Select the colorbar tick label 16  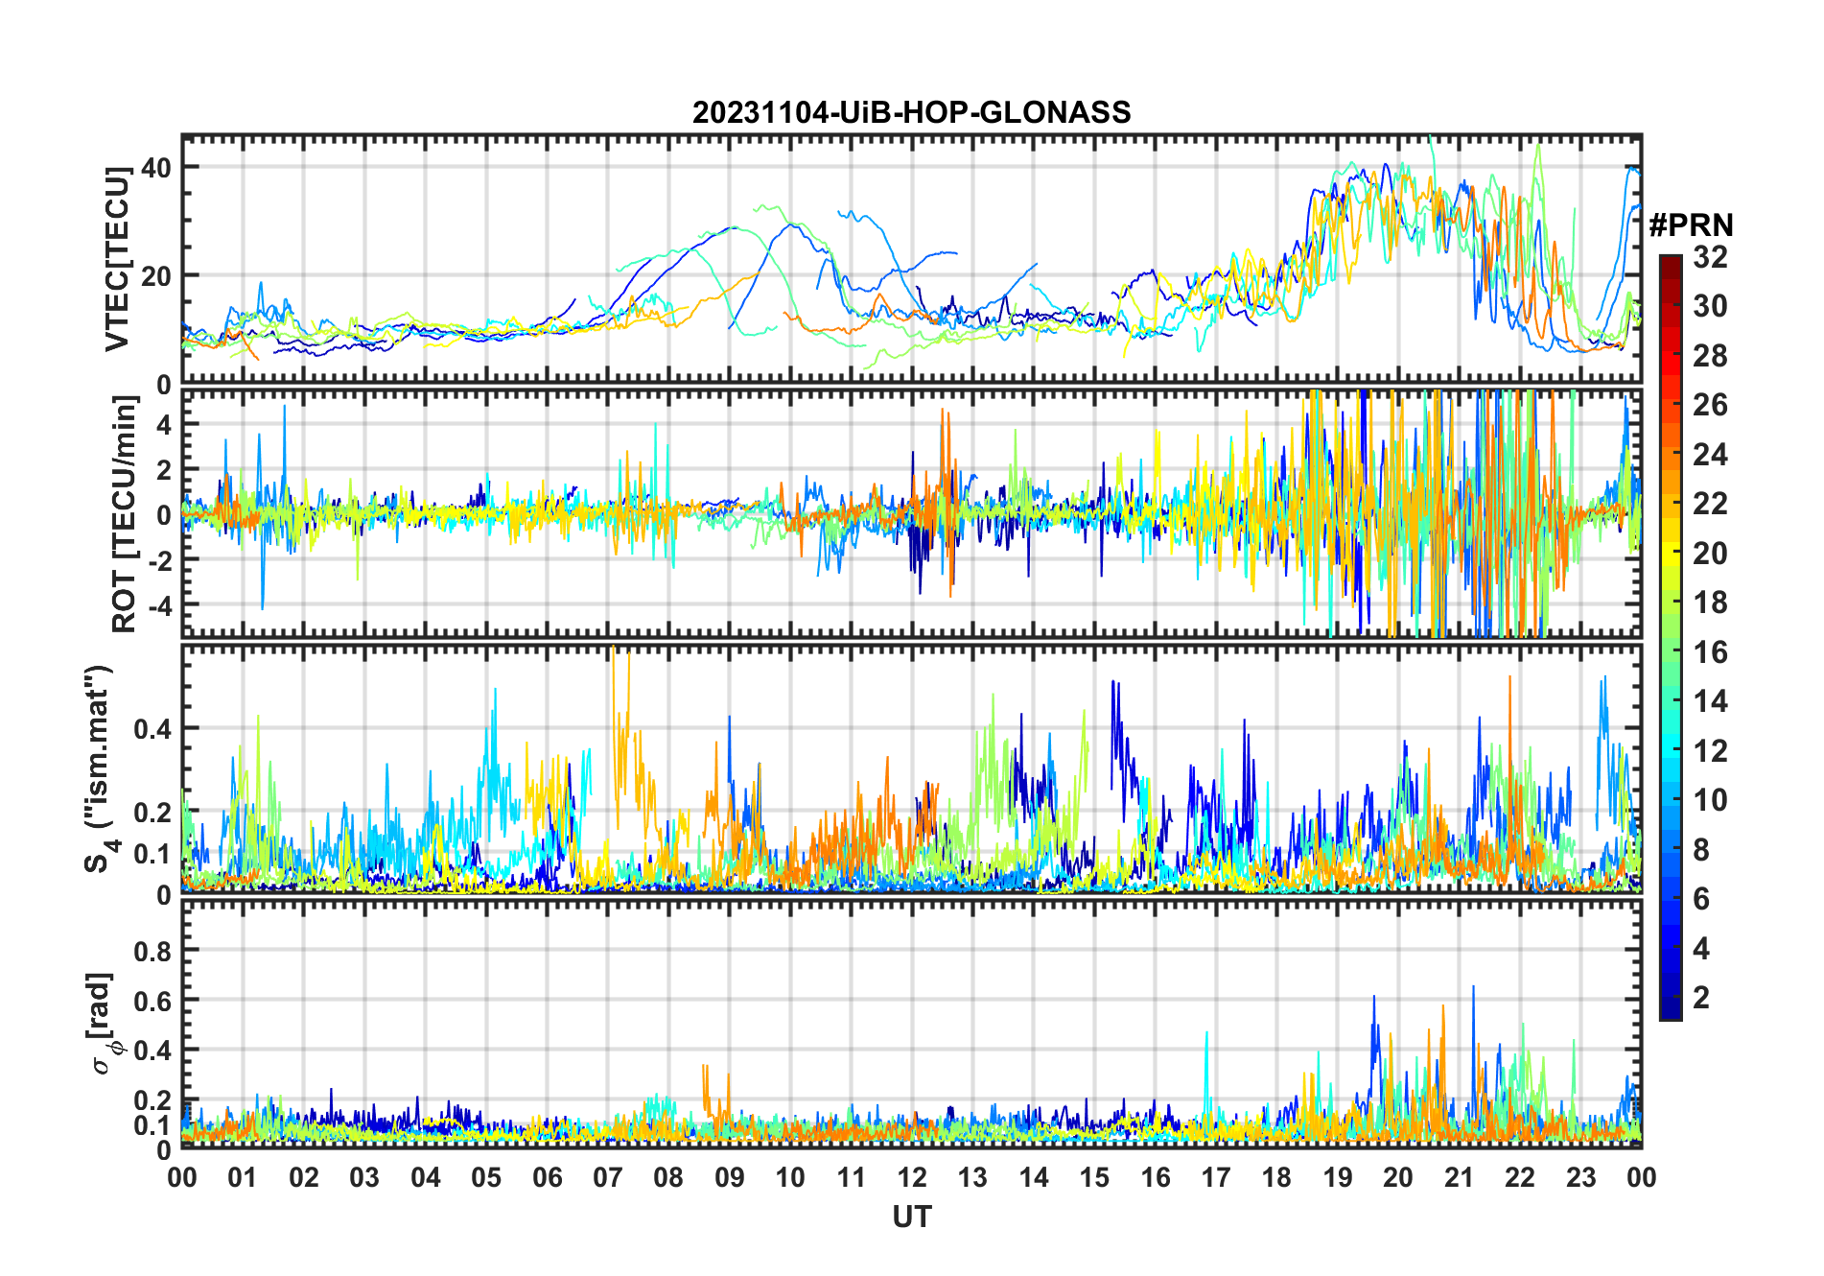coord(1710,652)
